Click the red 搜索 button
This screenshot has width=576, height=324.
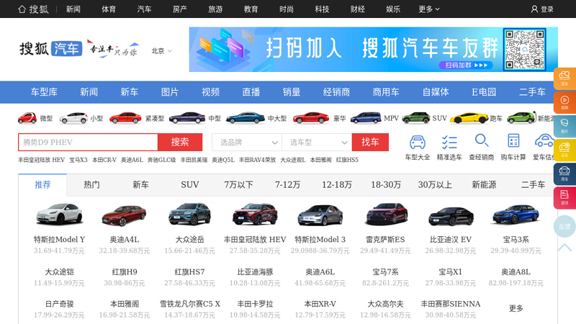tap(180, 142)
